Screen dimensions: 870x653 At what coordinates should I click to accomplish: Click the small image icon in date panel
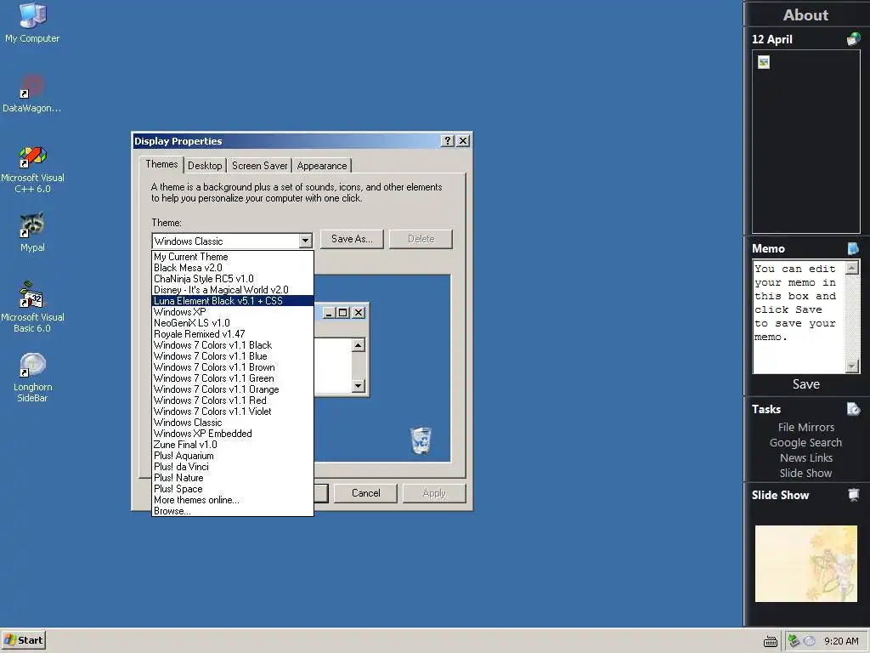764,62
